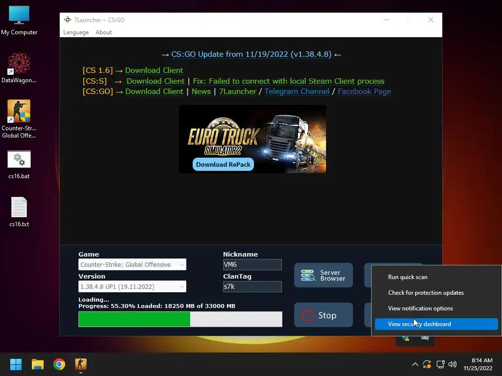Select the cs16.txt file icon
This screenshot has width=502, height=376.
19,212
